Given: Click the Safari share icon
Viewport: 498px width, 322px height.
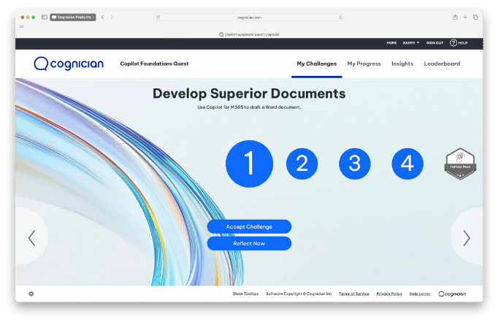Looking at the screenshot, I should tap(456, 17).
